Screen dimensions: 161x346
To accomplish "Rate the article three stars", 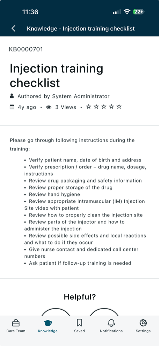I will [x=104, y=107].
